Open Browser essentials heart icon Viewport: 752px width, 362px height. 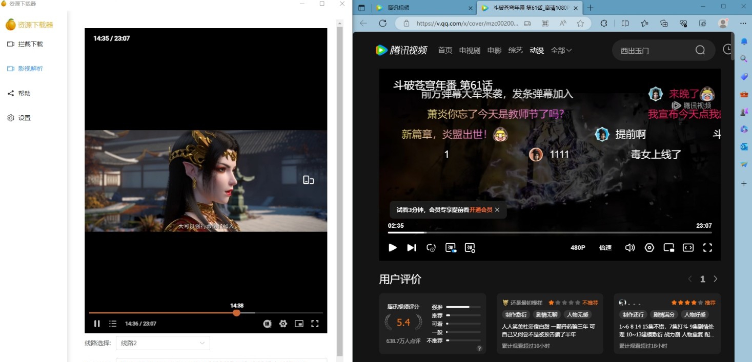683,24
